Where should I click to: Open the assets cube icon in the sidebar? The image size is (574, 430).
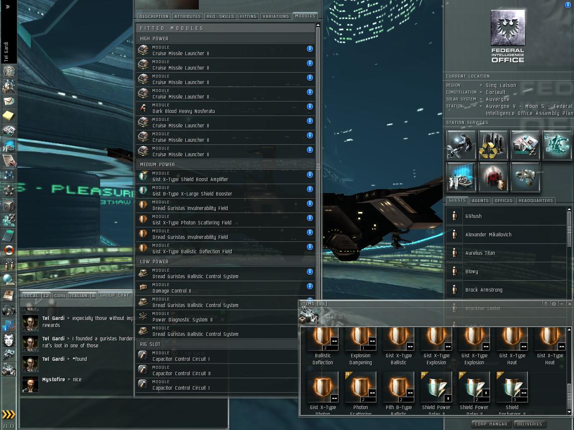tap(9, 206)
